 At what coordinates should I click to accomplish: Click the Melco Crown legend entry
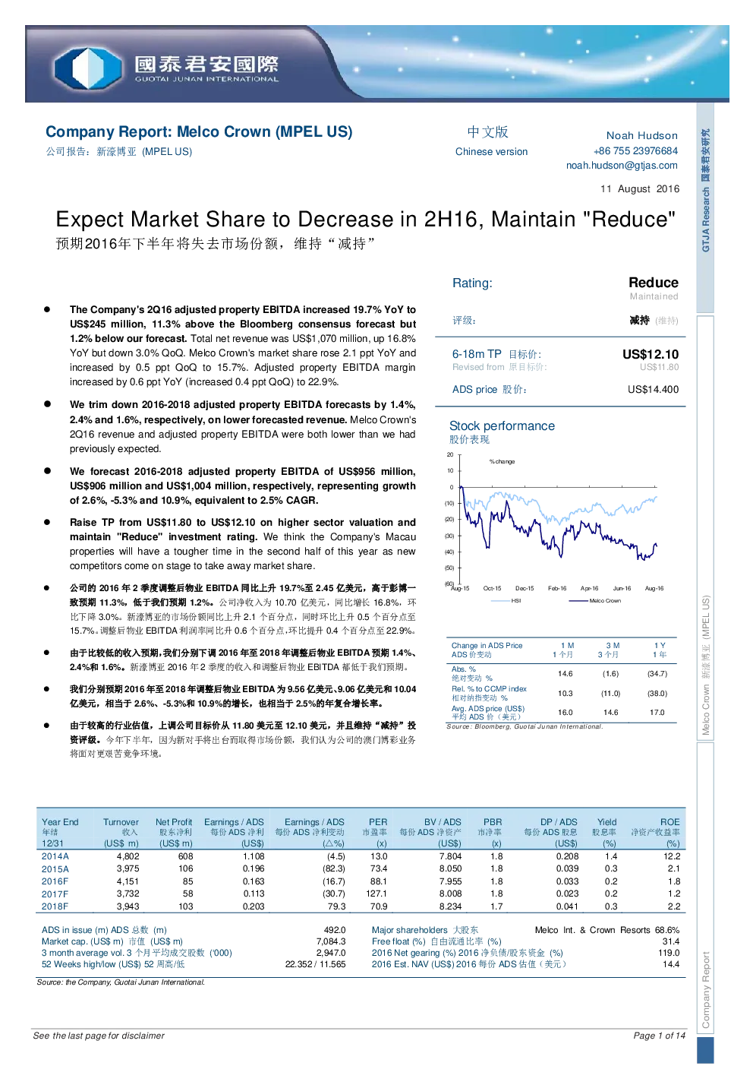(595, 601)
